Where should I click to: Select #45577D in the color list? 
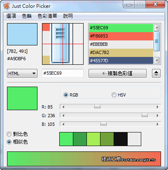click(121, 61)
